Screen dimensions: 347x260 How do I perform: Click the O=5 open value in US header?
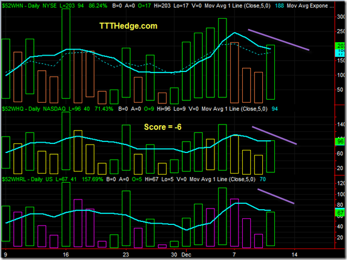tap(137, 179)
